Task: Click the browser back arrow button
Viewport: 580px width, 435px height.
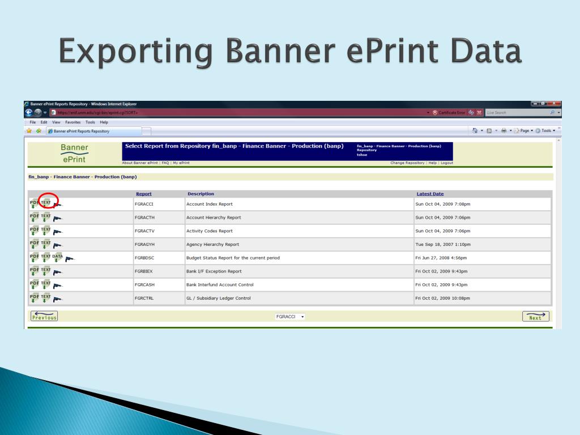Action: click(x=29, y=113)
